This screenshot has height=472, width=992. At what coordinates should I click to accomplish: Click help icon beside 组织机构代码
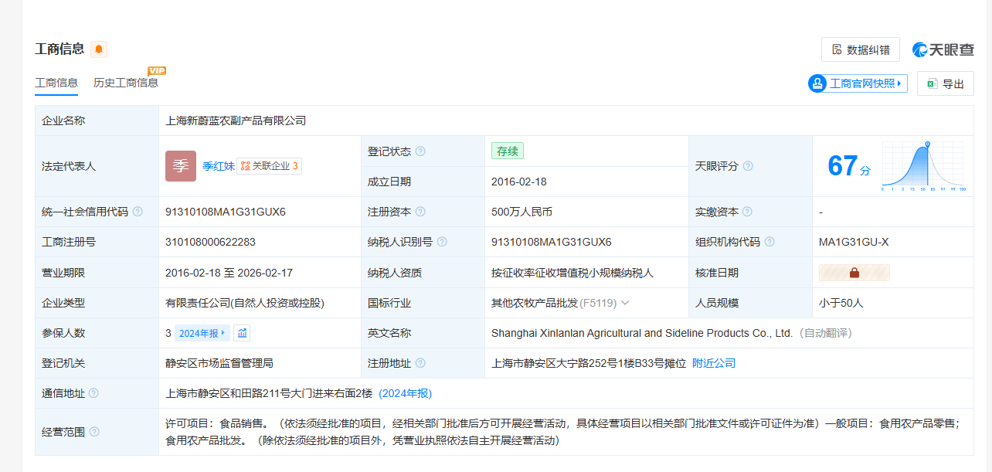tap(769, 242)
